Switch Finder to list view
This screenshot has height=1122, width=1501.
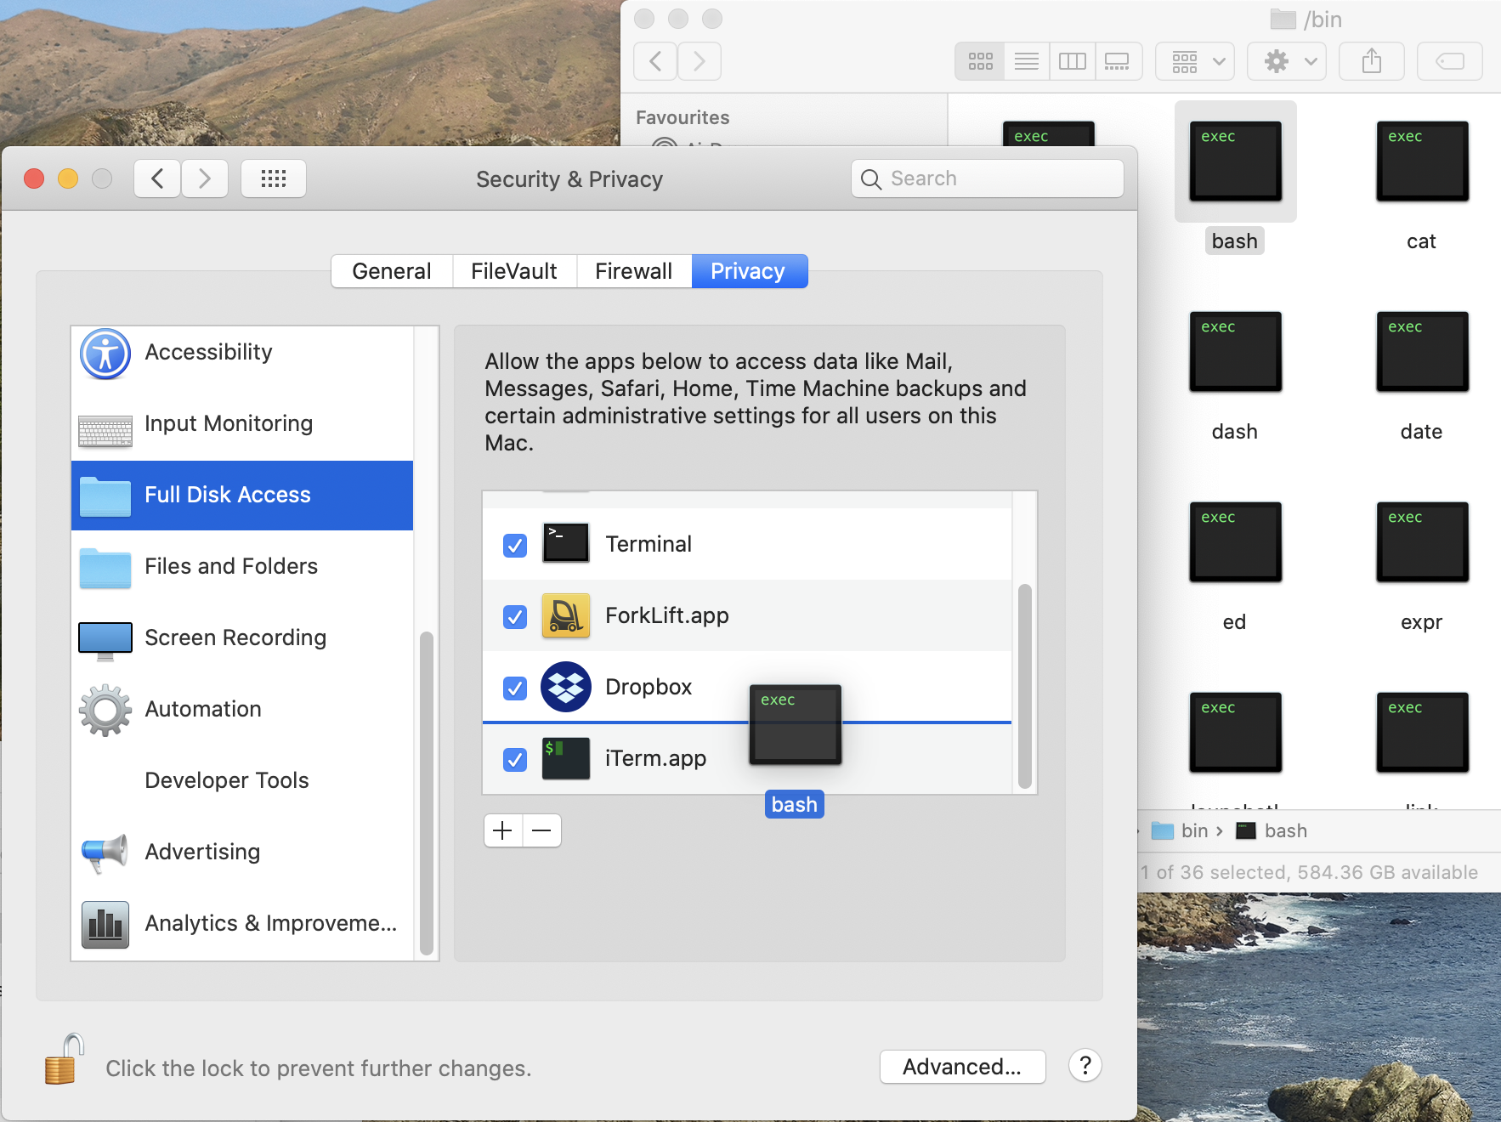tap(1027, 61)
